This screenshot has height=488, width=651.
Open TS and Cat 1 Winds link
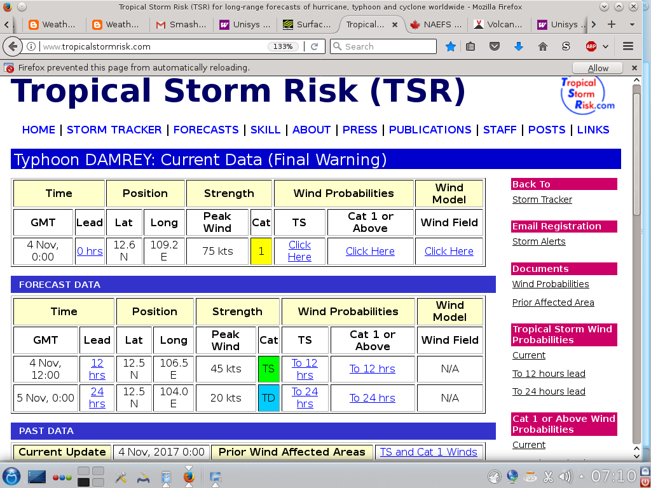click(428, 452)
